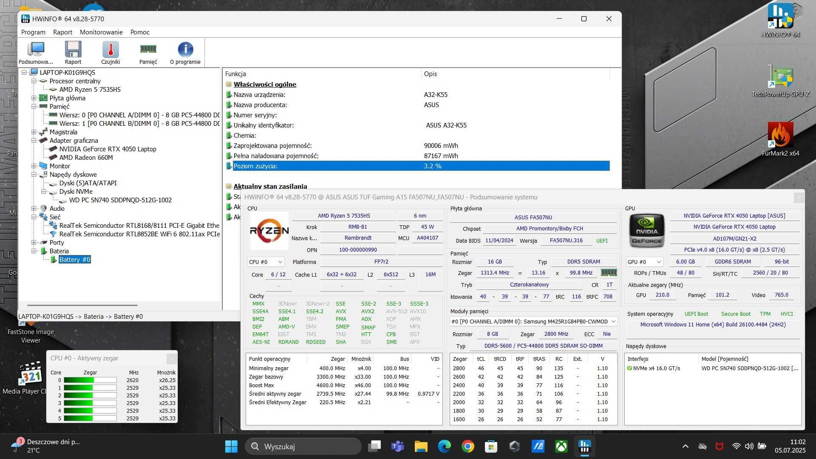This screenshot has height=459, width=816.
Task: Open the Raport menu
Action: (x=62, y=32)
